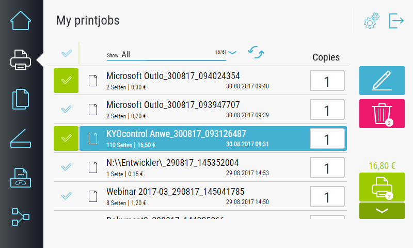Uncheck the Microsoft Outlo_300817_094024354 job

[66, 81]
